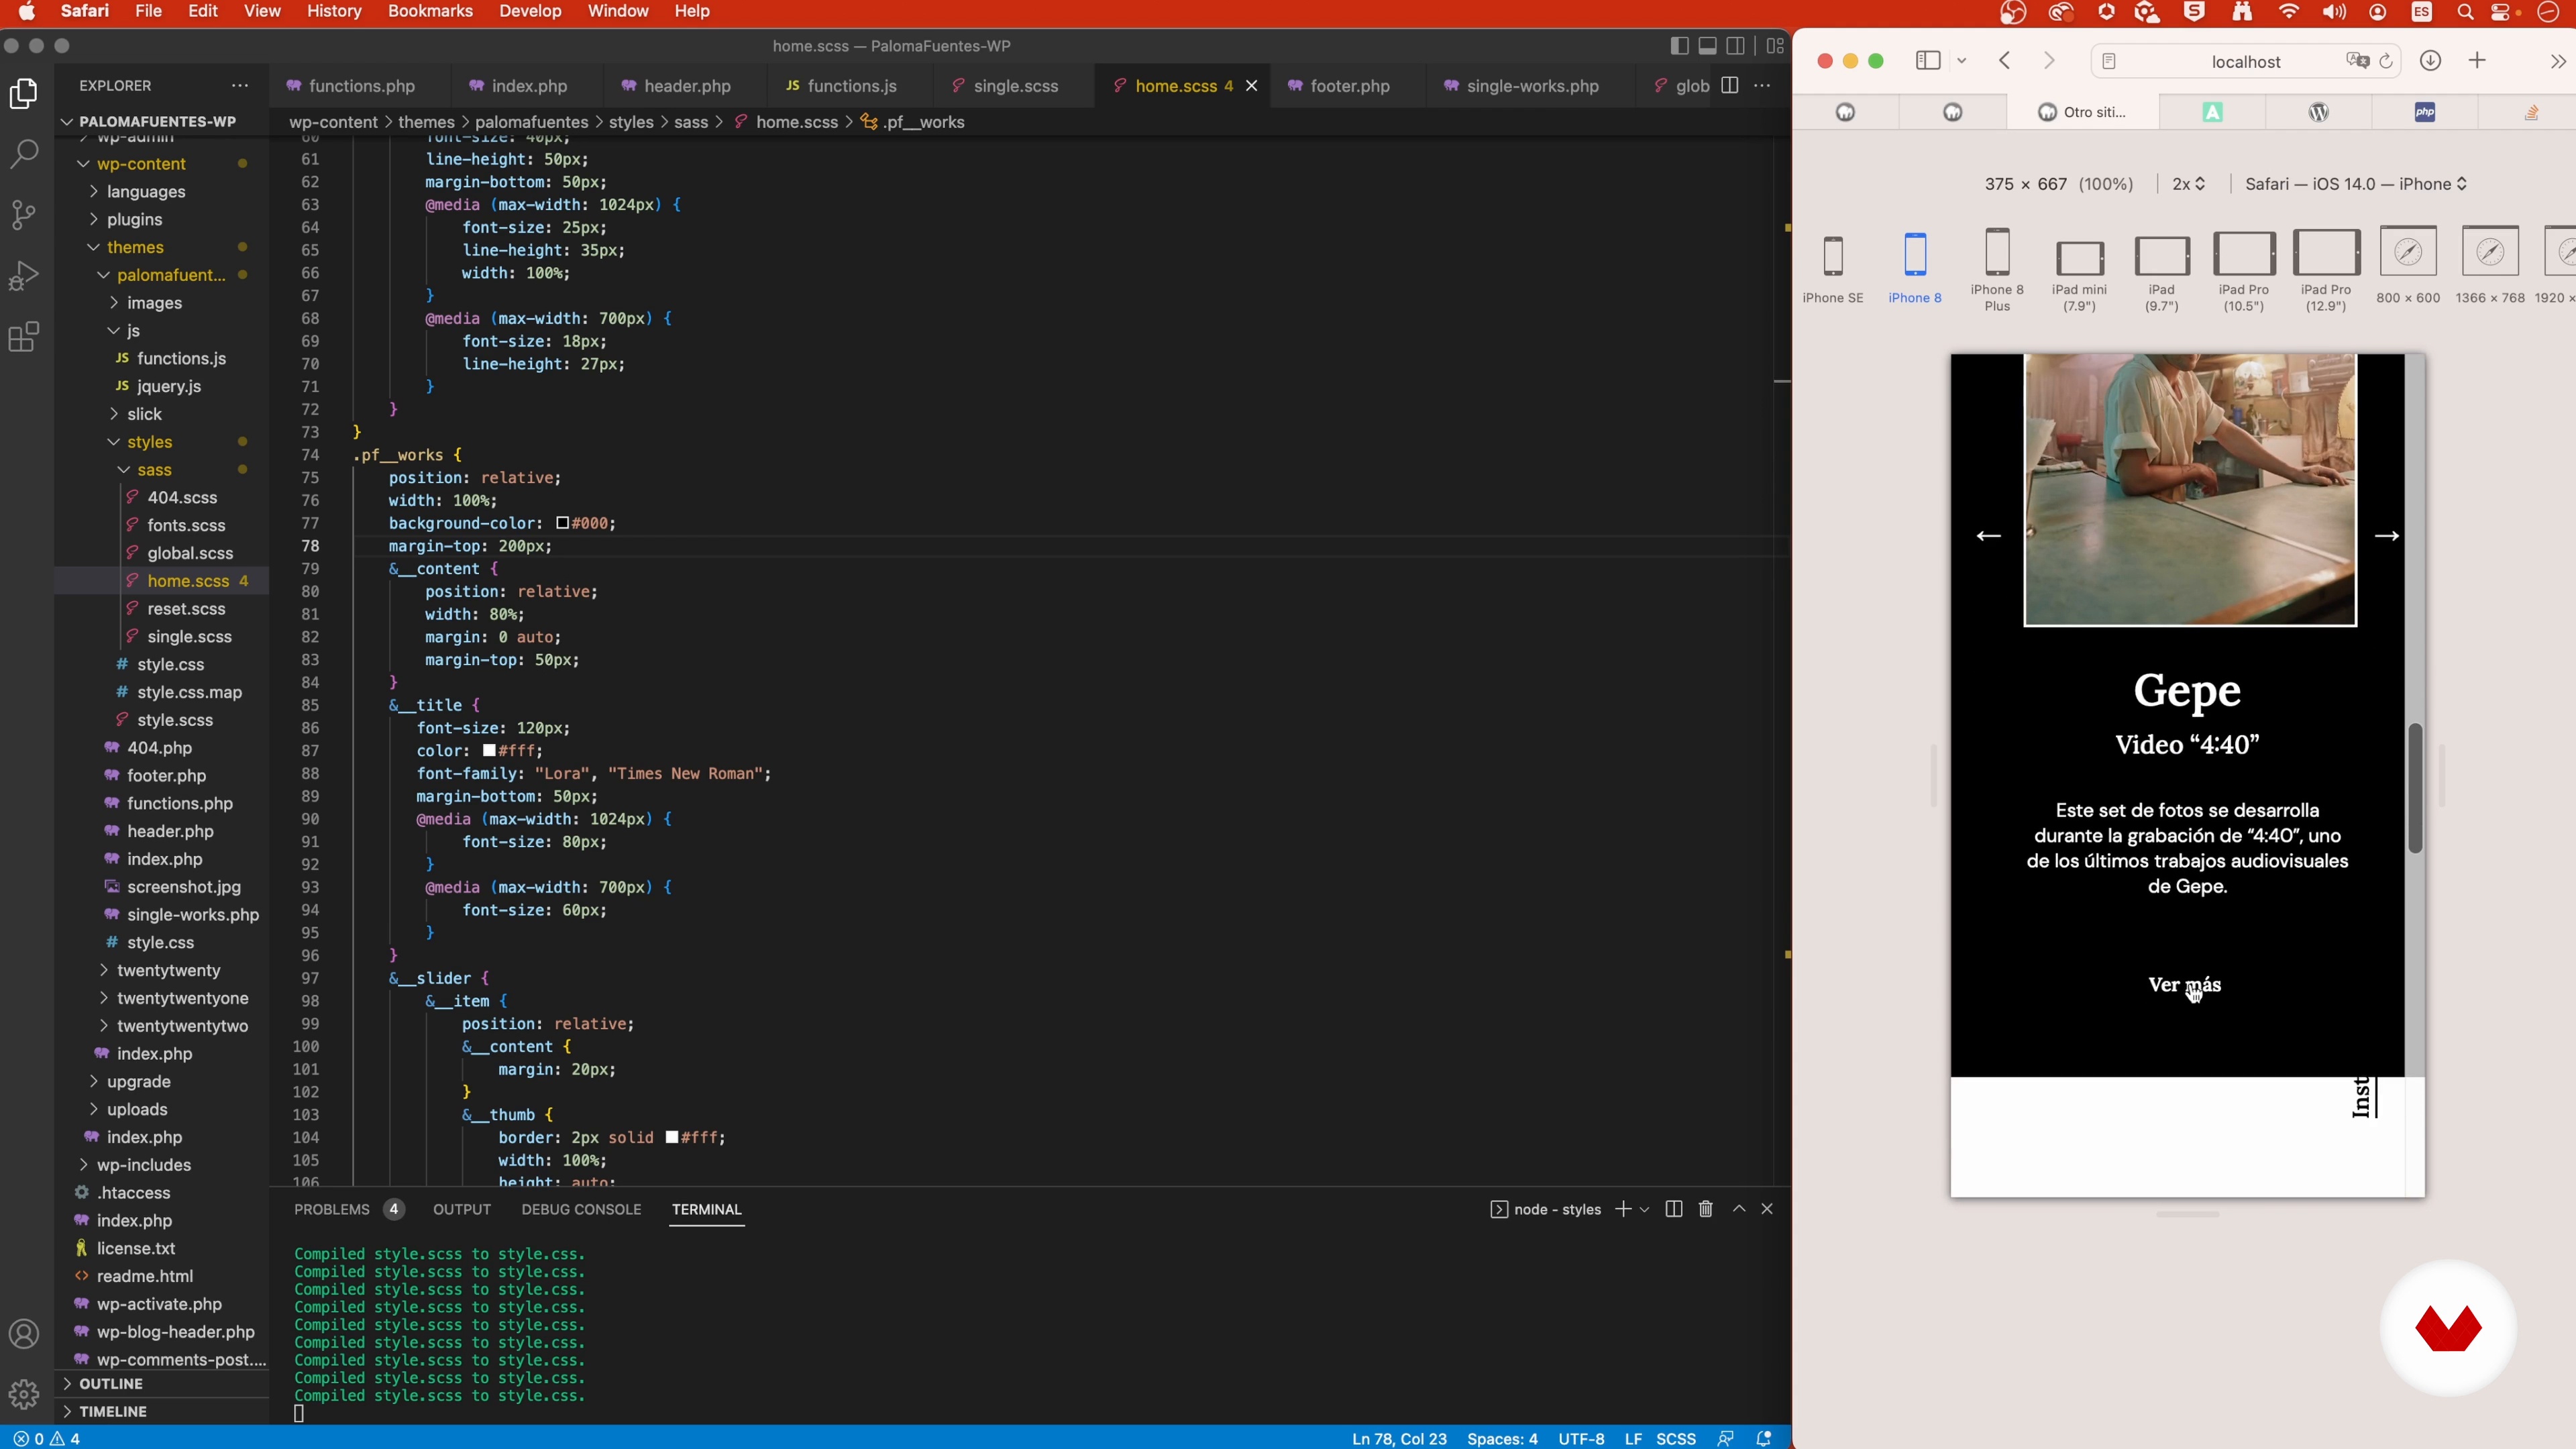The width and height of the screenshot is (2576, 1449).
Task: Select 800 × 600 responsive preset
Action: tap(2408, 266)
